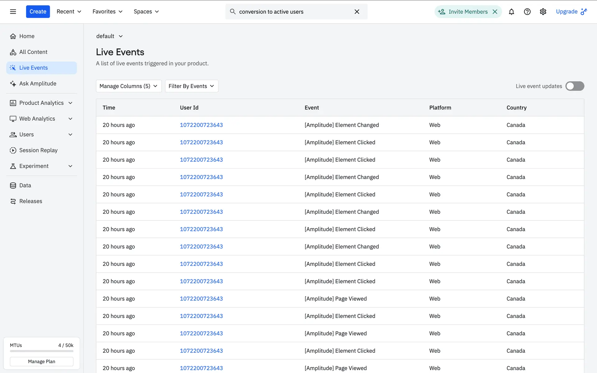Click the Manage Plan button
The width and height of the screenshot is (597, 373).
[x=41, y=361]
